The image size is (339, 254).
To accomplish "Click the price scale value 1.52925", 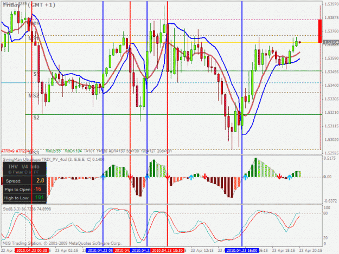I will click(x=331, y=153).
